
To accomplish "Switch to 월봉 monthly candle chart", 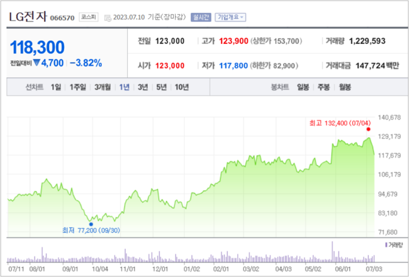I will point(345,87).
